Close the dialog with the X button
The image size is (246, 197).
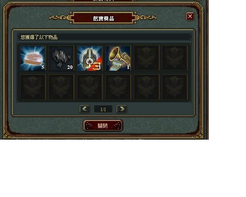point(190,16)
